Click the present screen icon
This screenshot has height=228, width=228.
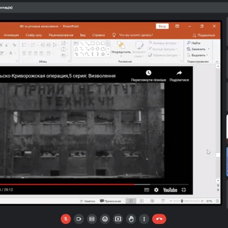pos(118,219)
